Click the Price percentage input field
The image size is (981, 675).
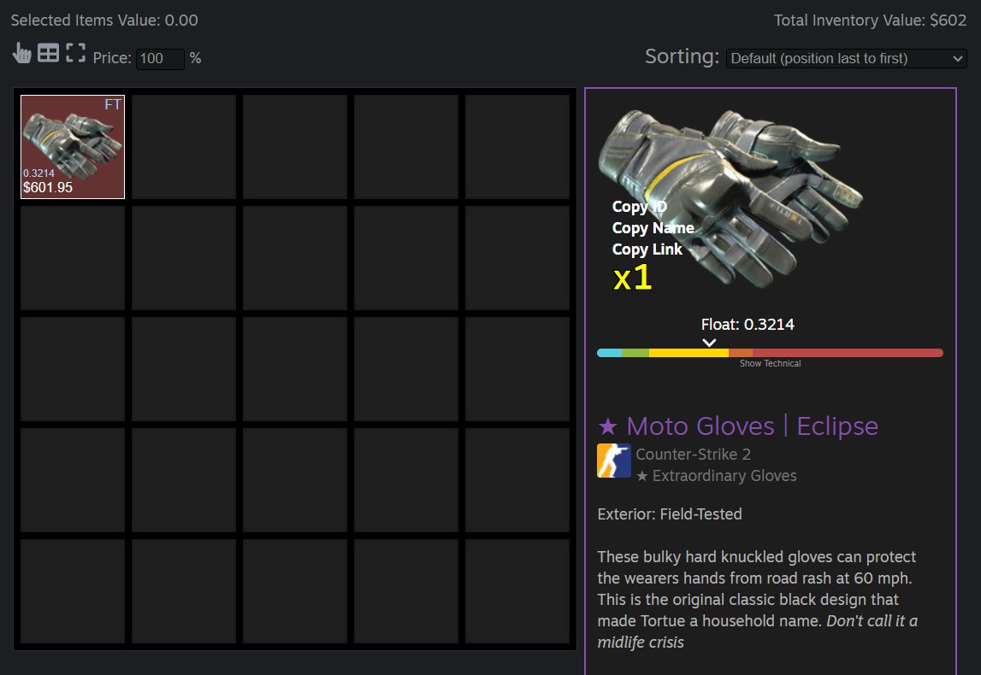[x=160, y=59]
